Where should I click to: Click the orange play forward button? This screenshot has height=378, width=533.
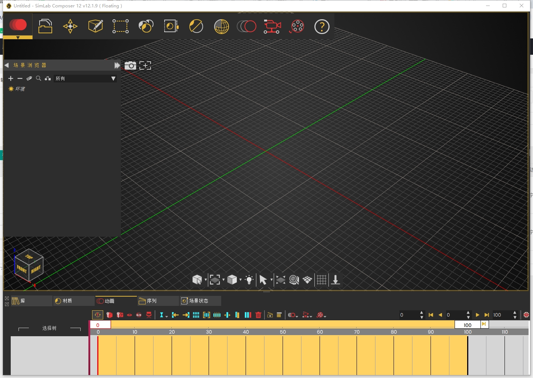point(478,315)
